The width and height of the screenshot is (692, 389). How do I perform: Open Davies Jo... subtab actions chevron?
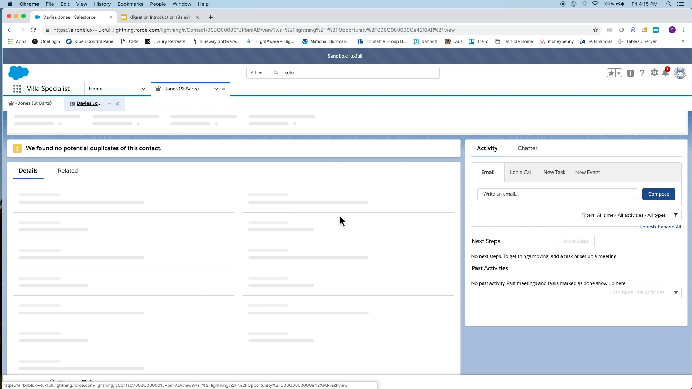tap(110, 104)
